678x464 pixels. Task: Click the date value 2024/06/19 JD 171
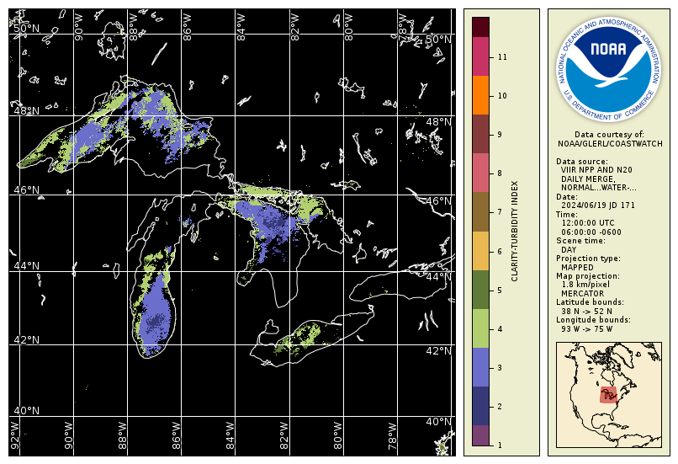point(598,205)
